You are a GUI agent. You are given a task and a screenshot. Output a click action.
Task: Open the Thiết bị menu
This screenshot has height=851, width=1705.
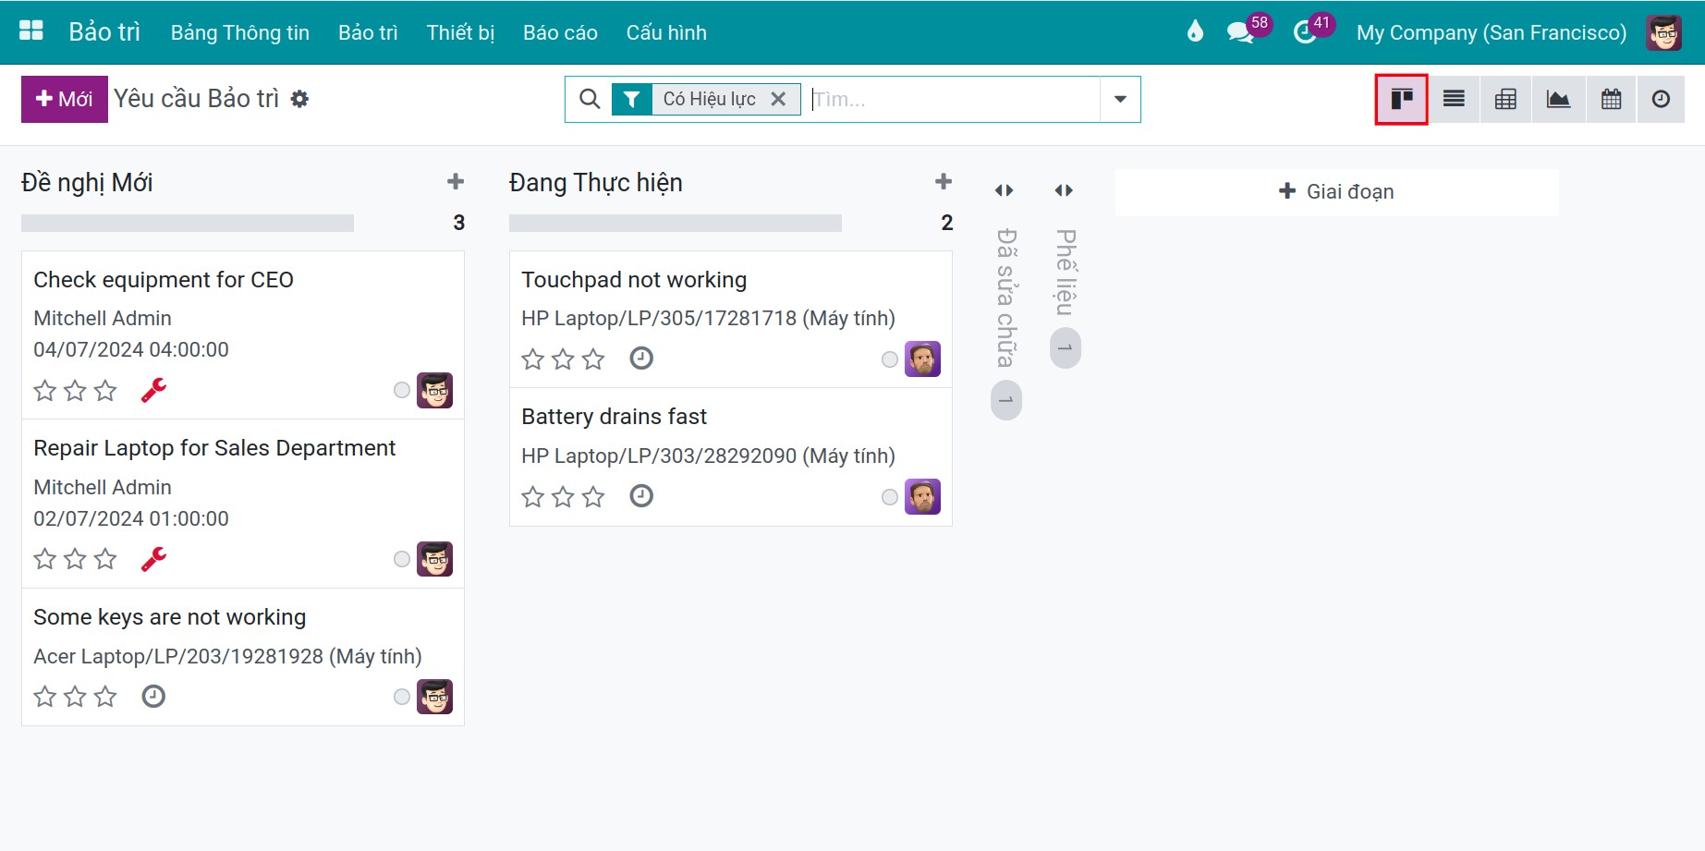coord(460,32)
